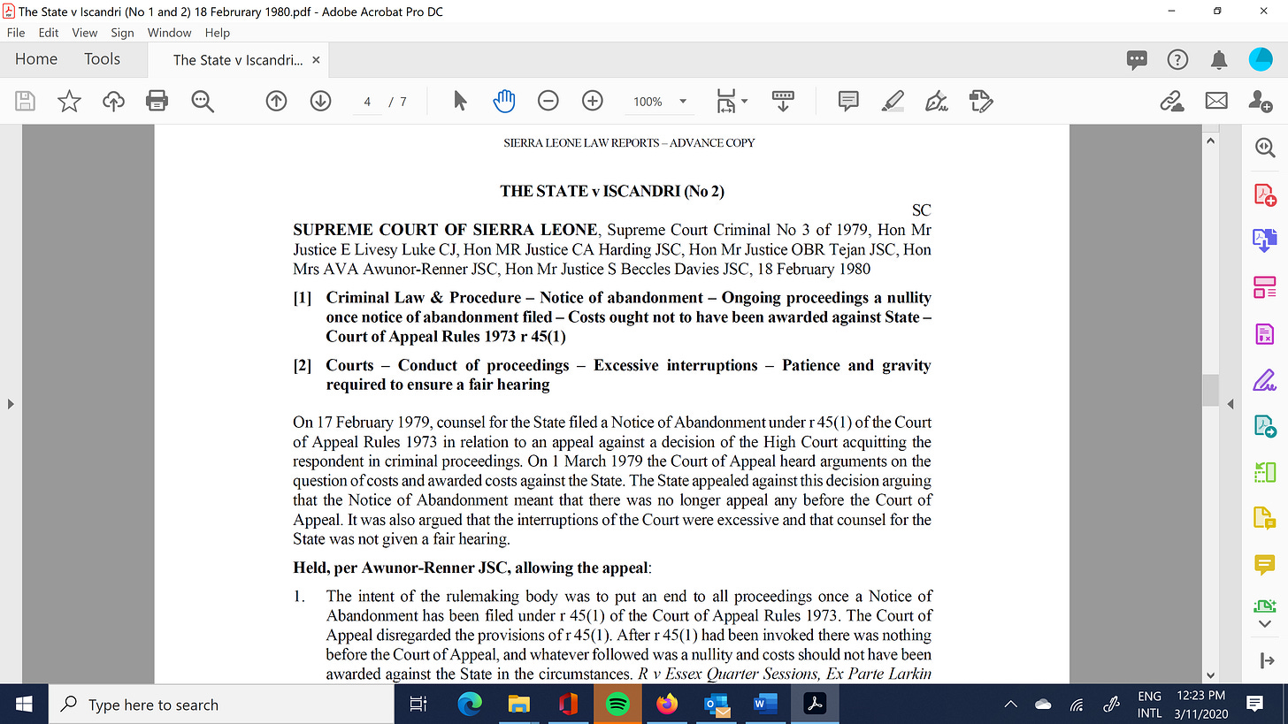Click the stamp tool icon
Screen dimensions: 1288x724
[x=981, y=102]
